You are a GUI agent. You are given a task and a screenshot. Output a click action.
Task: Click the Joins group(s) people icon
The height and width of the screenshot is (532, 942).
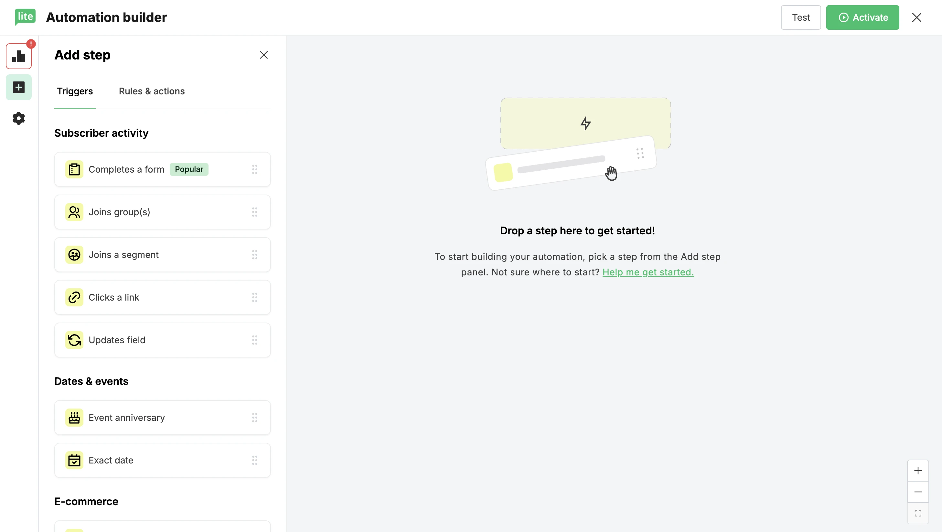74,212
